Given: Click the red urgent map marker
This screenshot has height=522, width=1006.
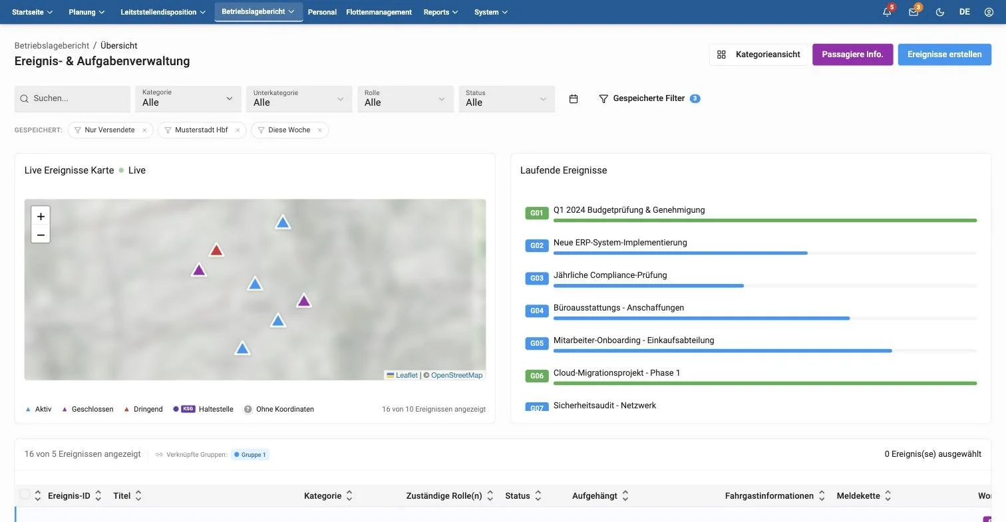Looking at the screenshot, I should 216,250.
